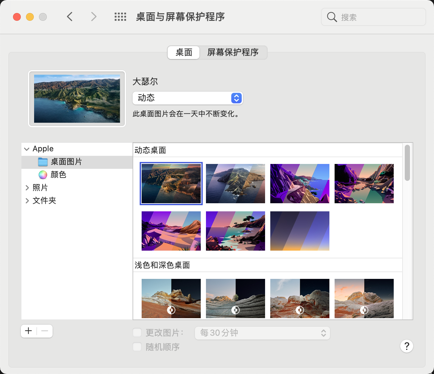Enable the 更改图片 checkbox

pos(137,332)
